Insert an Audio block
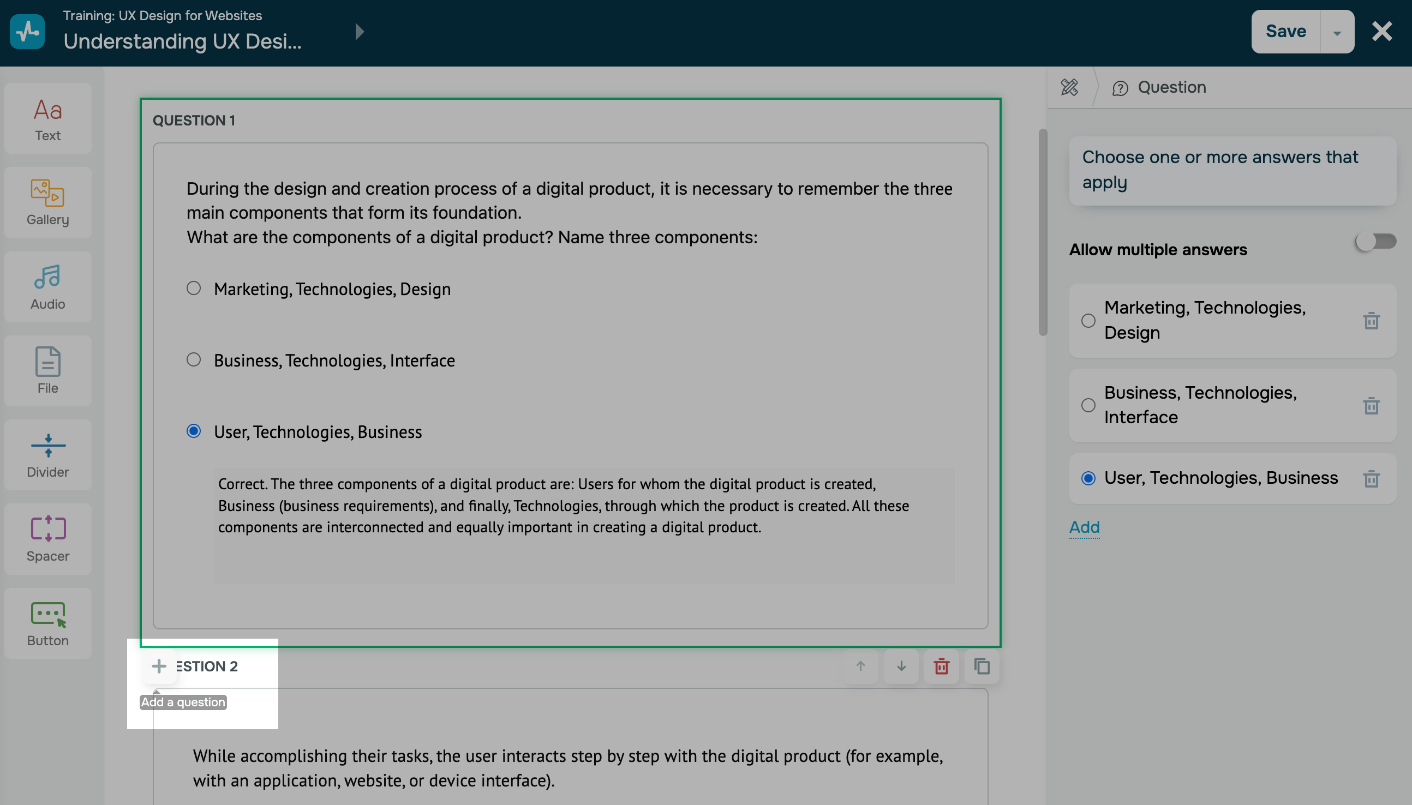 pyautogui.click(x=48, y=287)
